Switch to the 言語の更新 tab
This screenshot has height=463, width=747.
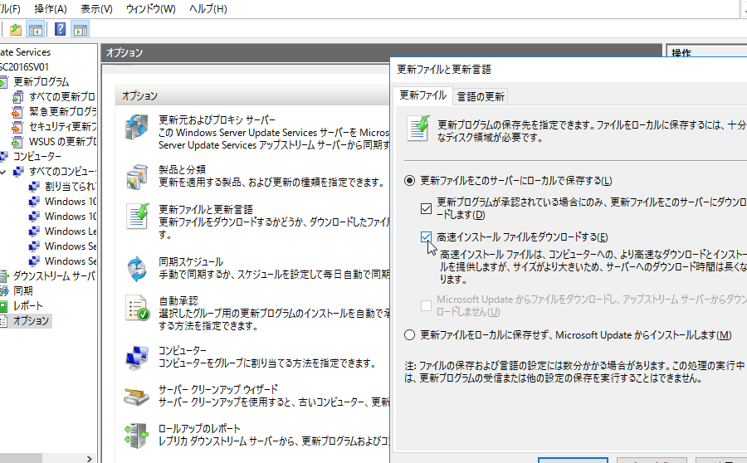(480, 96)
